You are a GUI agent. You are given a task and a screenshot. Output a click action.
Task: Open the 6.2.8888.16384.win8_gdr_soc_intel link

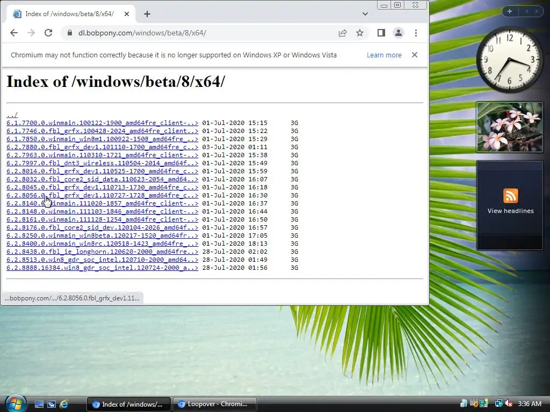pyautogui.click(x=103, y=268)
